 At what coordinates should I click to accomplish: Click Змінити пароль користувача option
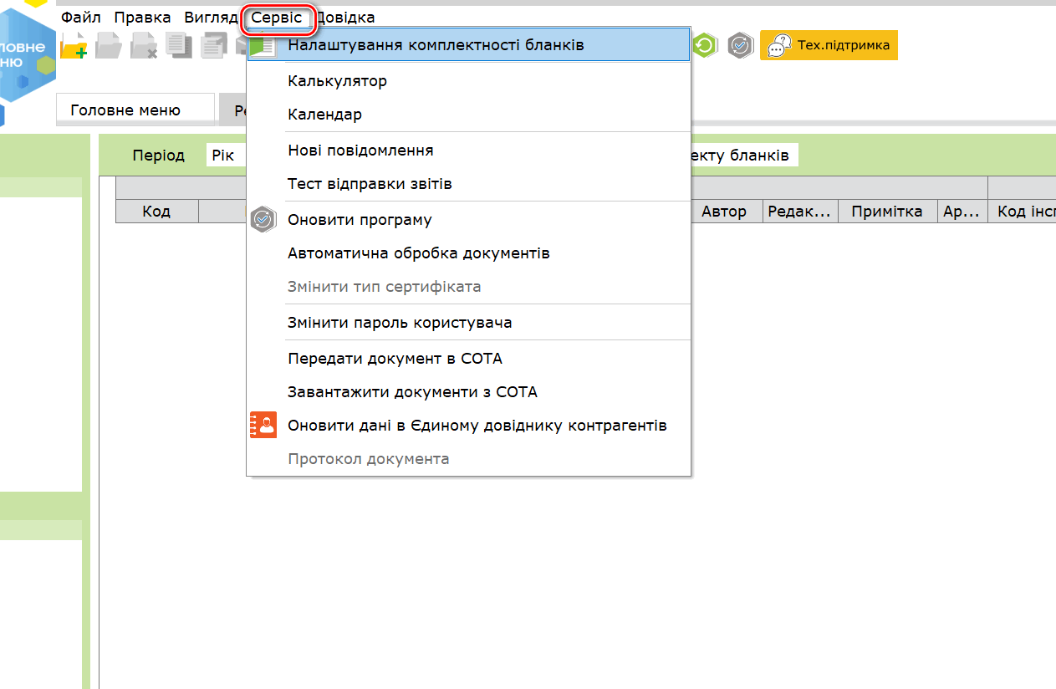(400, 323)
